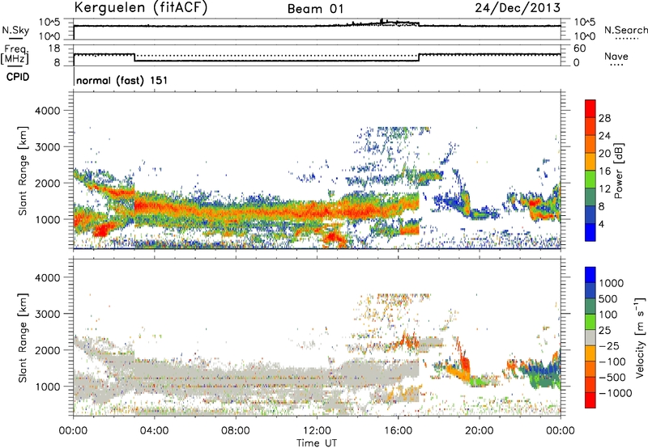
Task: Select the "-25" velocity colorbar value
Action: coord(609,346)
